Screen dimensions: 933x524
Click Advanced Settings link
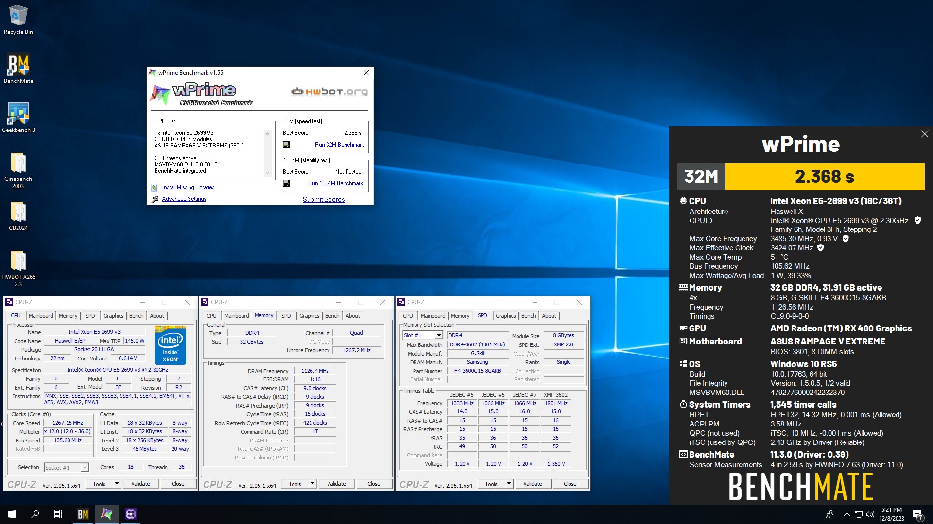184,199
